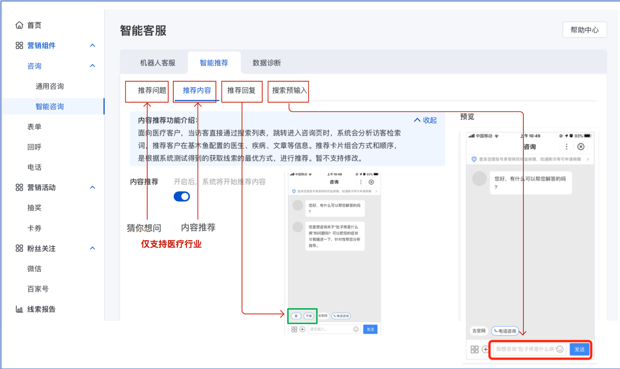Click the close circle icon in right preview header
Viewport: 620px width, 369px height.
[x=581, y=146]
